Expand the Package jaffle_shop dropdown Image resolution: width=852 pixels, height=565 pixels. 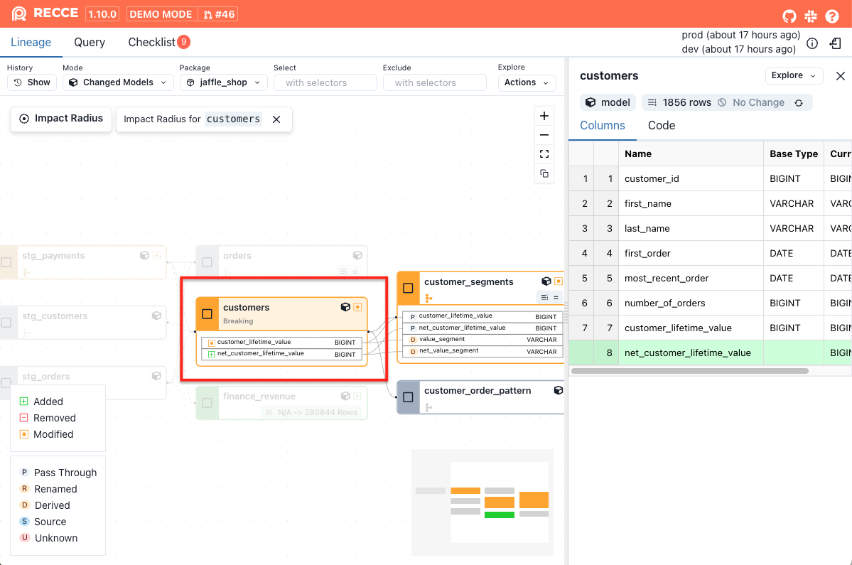click(x=223, y=82)
